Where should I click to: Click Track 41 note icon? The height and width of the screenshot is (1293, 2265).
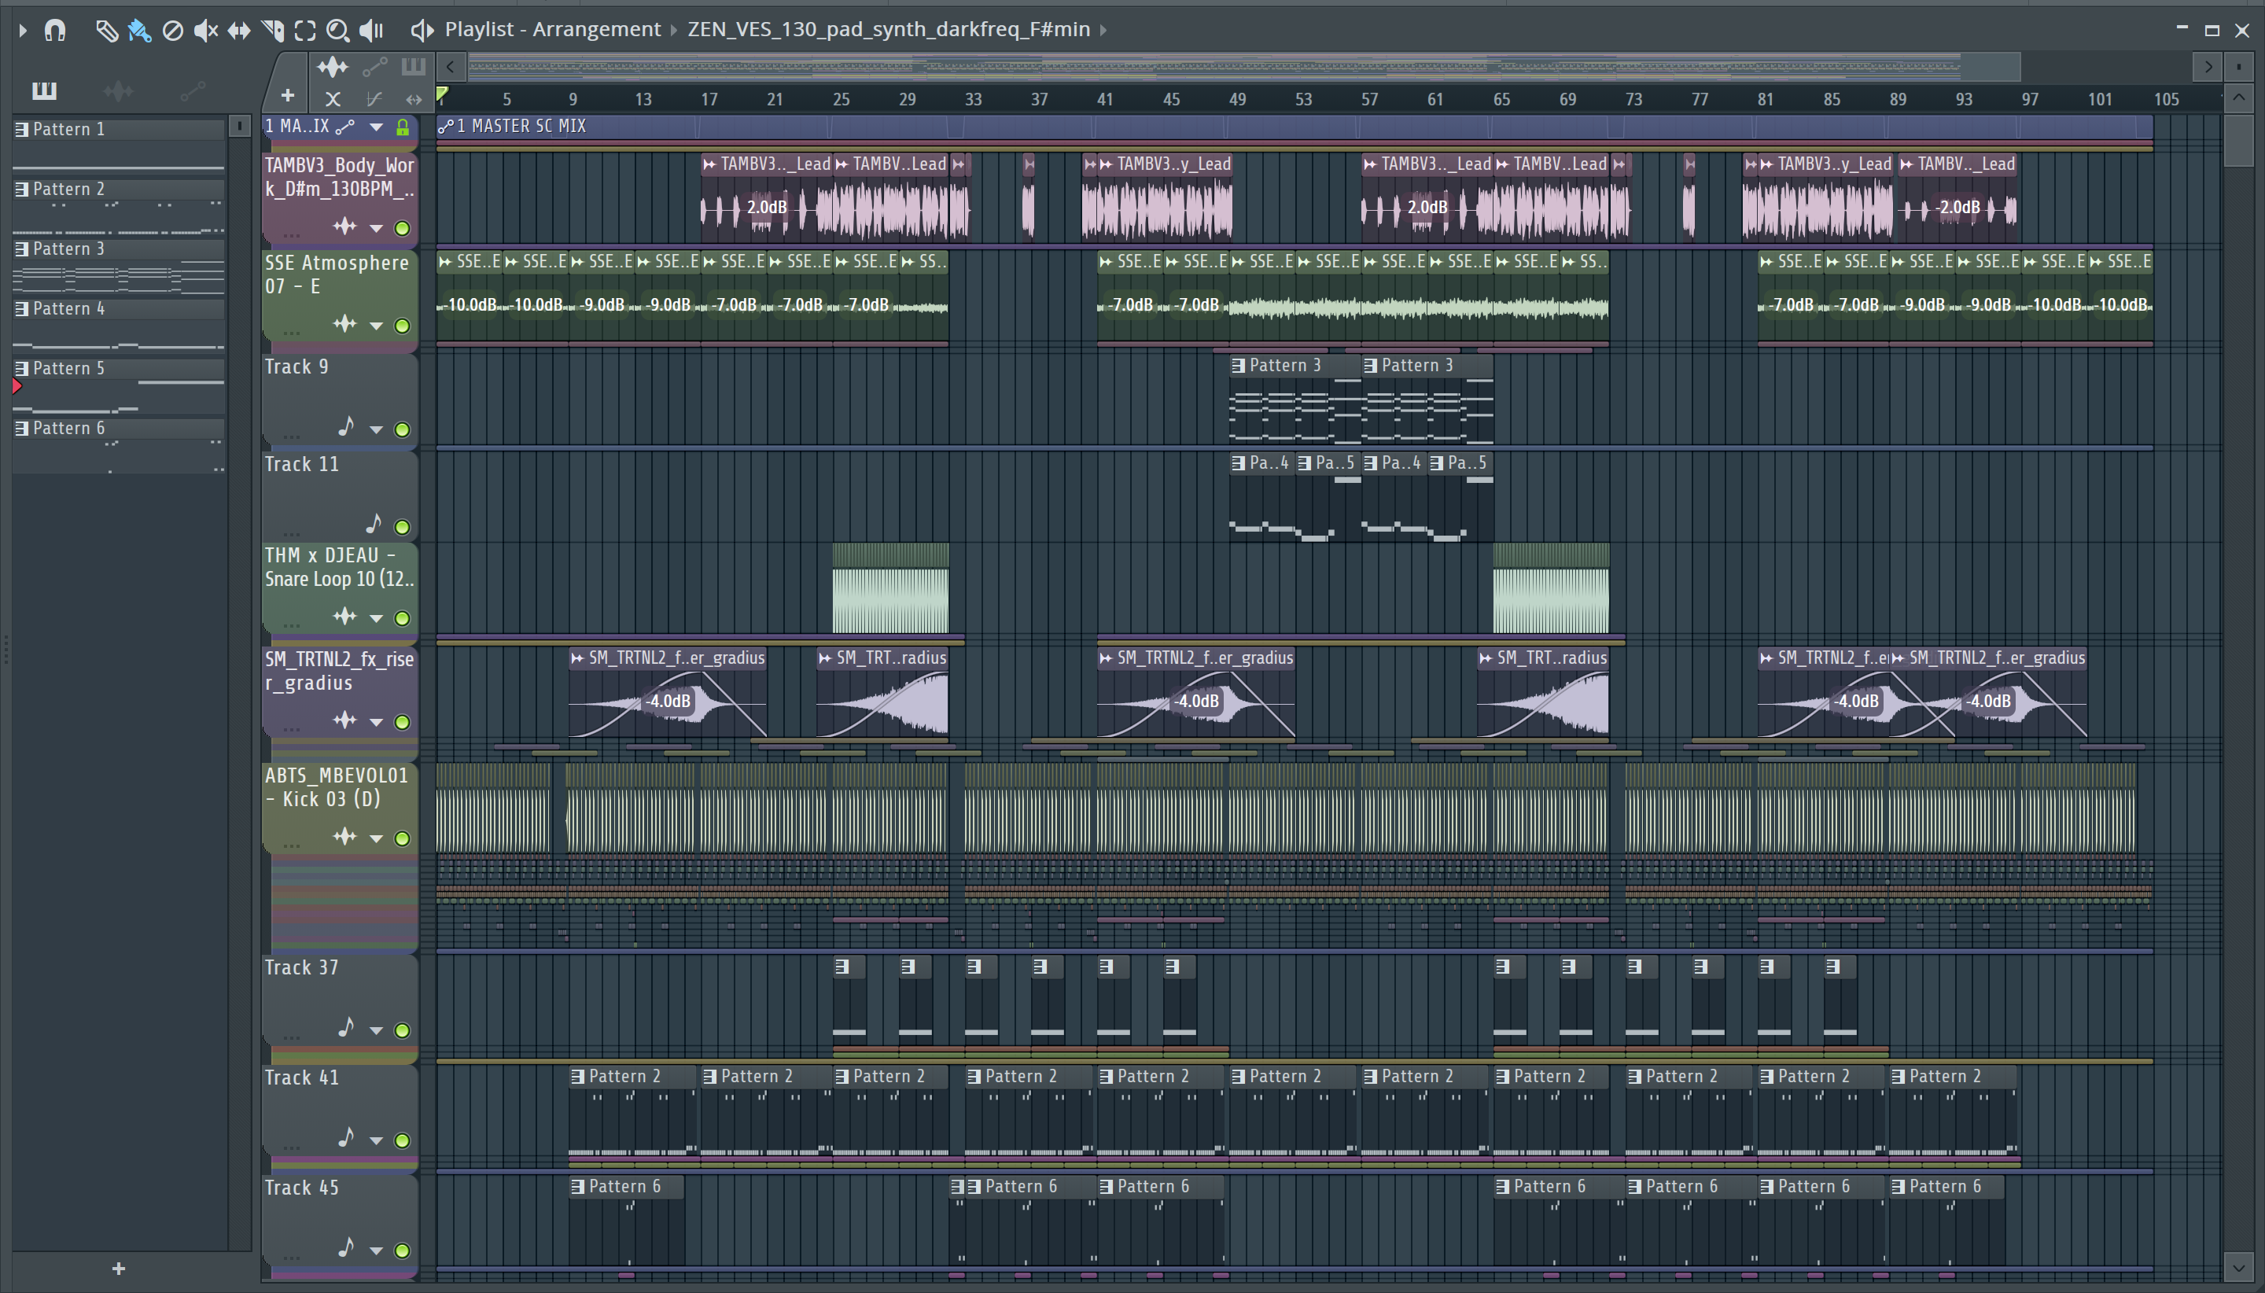346,1137
